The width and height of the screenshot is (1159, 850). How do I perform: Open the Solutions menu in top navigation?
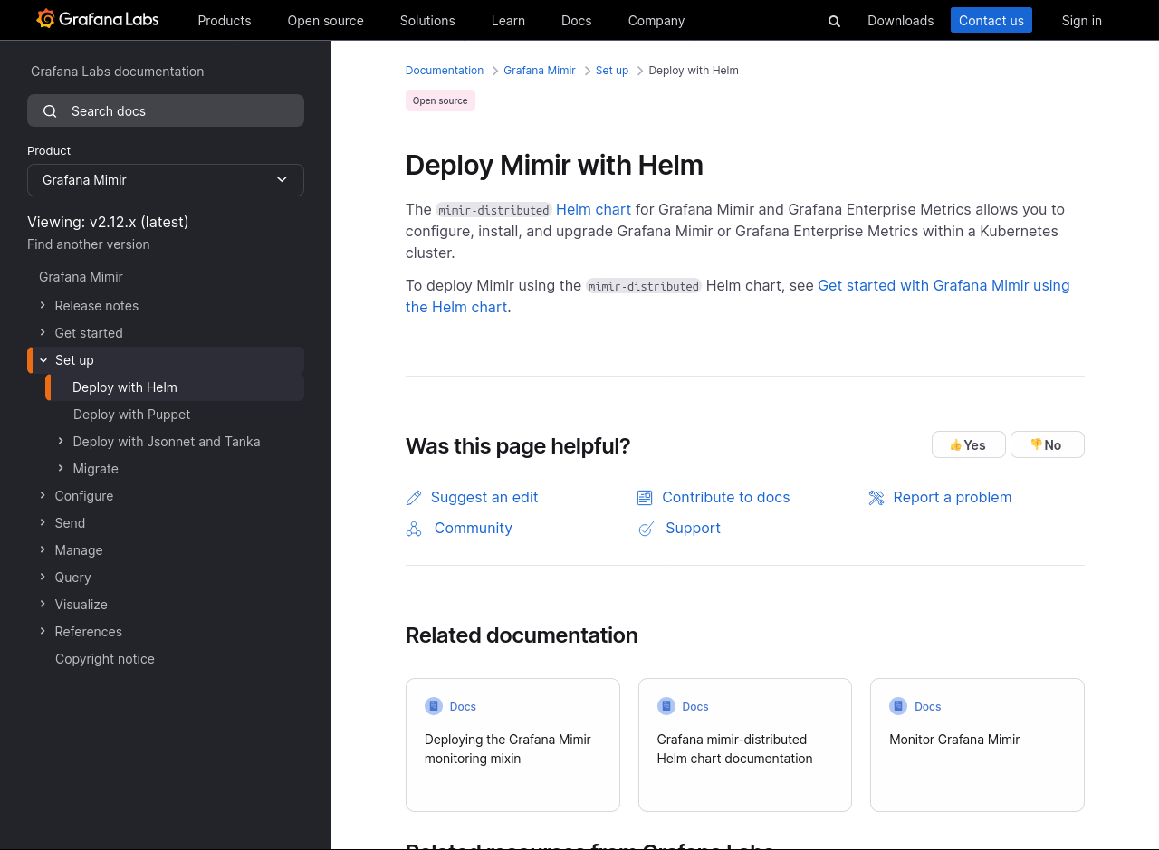pos(427,21)
